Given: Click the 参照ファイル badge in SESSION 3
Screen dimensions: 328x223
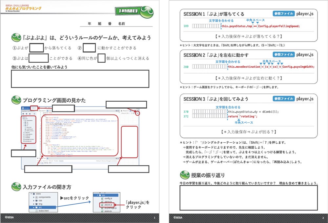Looking at the screenshot, I should [284, 98].
